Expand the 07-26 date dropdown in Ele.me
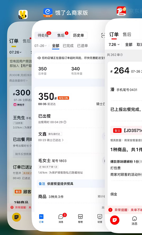This screenshot has width=142, height=235. (41, 46)
